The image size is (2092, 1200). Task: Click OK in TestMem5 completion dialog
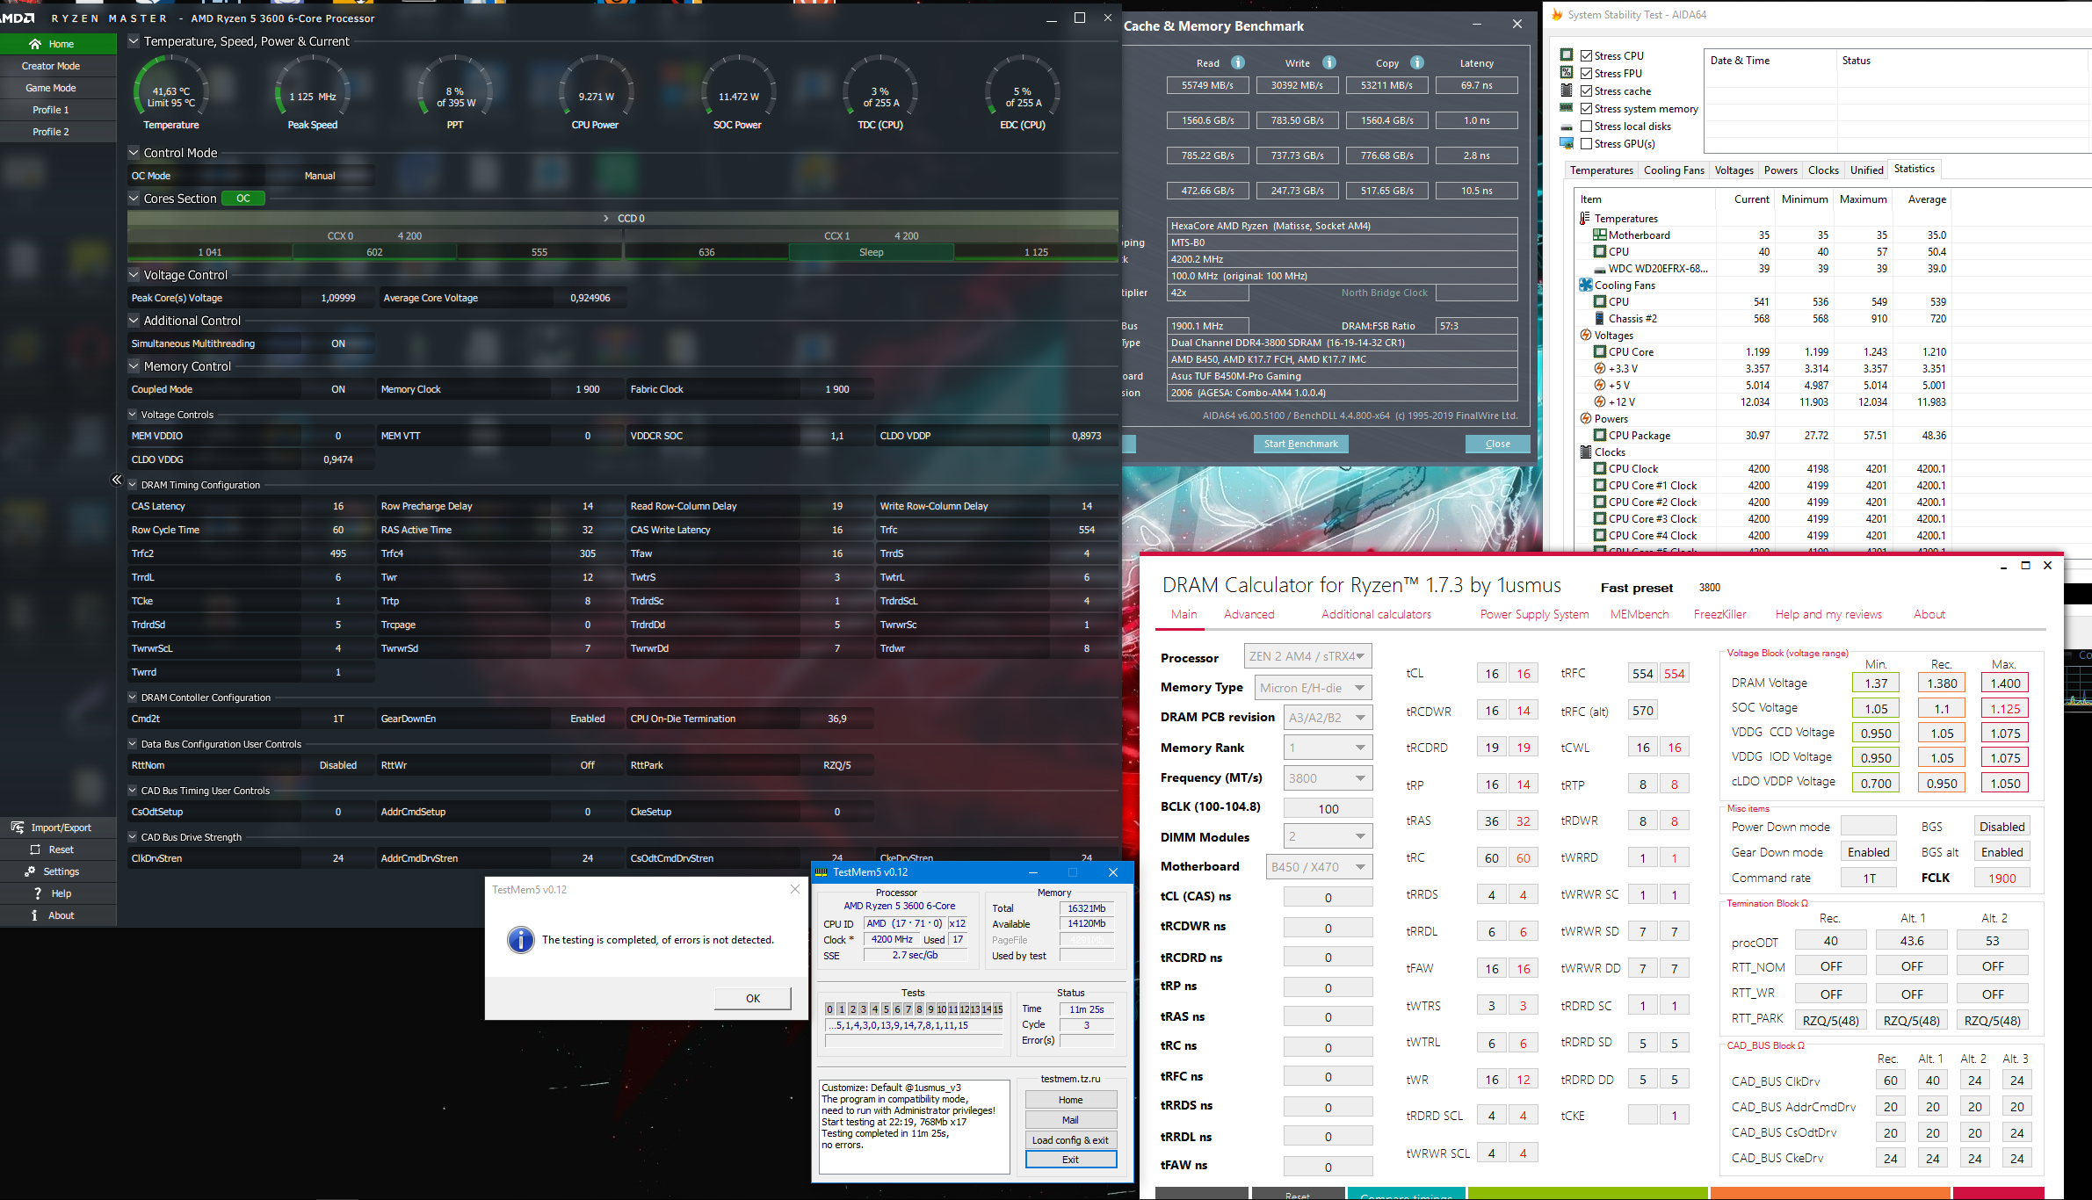[753, 998]
